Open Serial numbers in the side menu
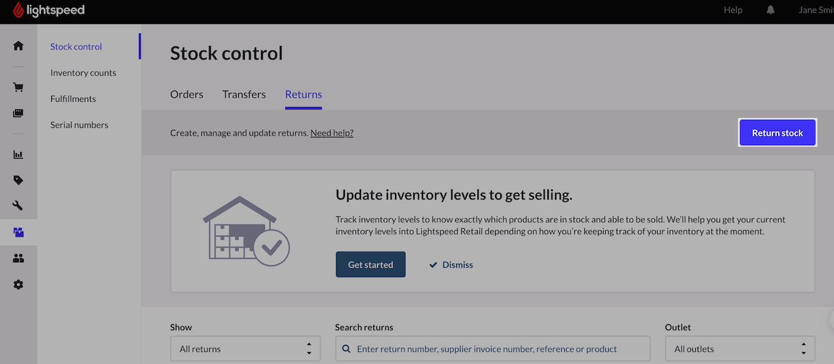Screen dimensions: 834x364 coord(79,125)
